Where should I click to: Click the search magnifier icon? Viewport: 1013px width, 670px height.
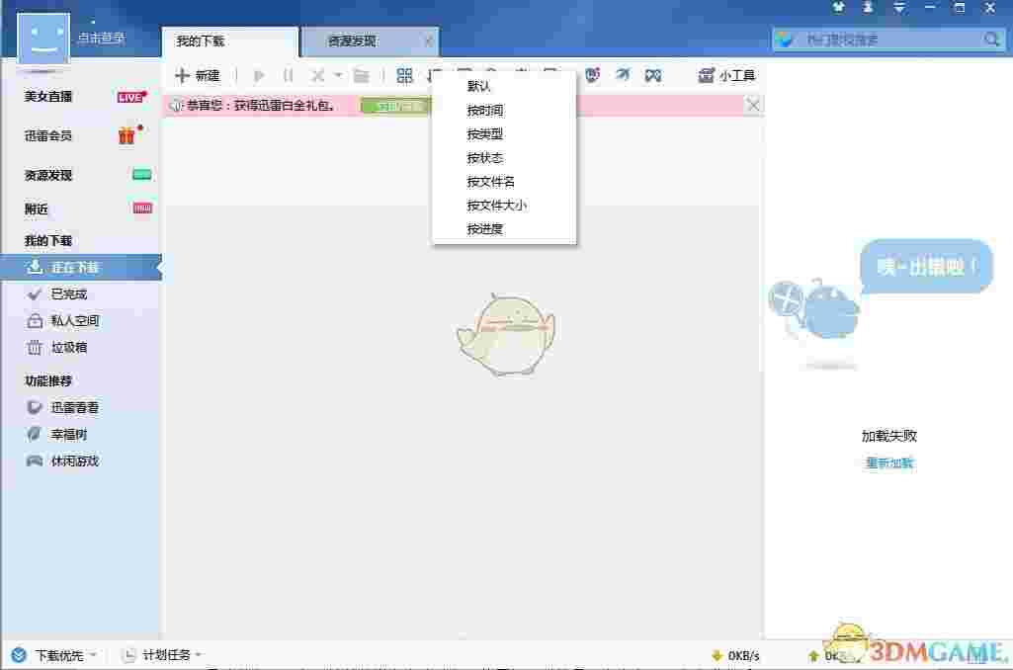coord(991,40)
